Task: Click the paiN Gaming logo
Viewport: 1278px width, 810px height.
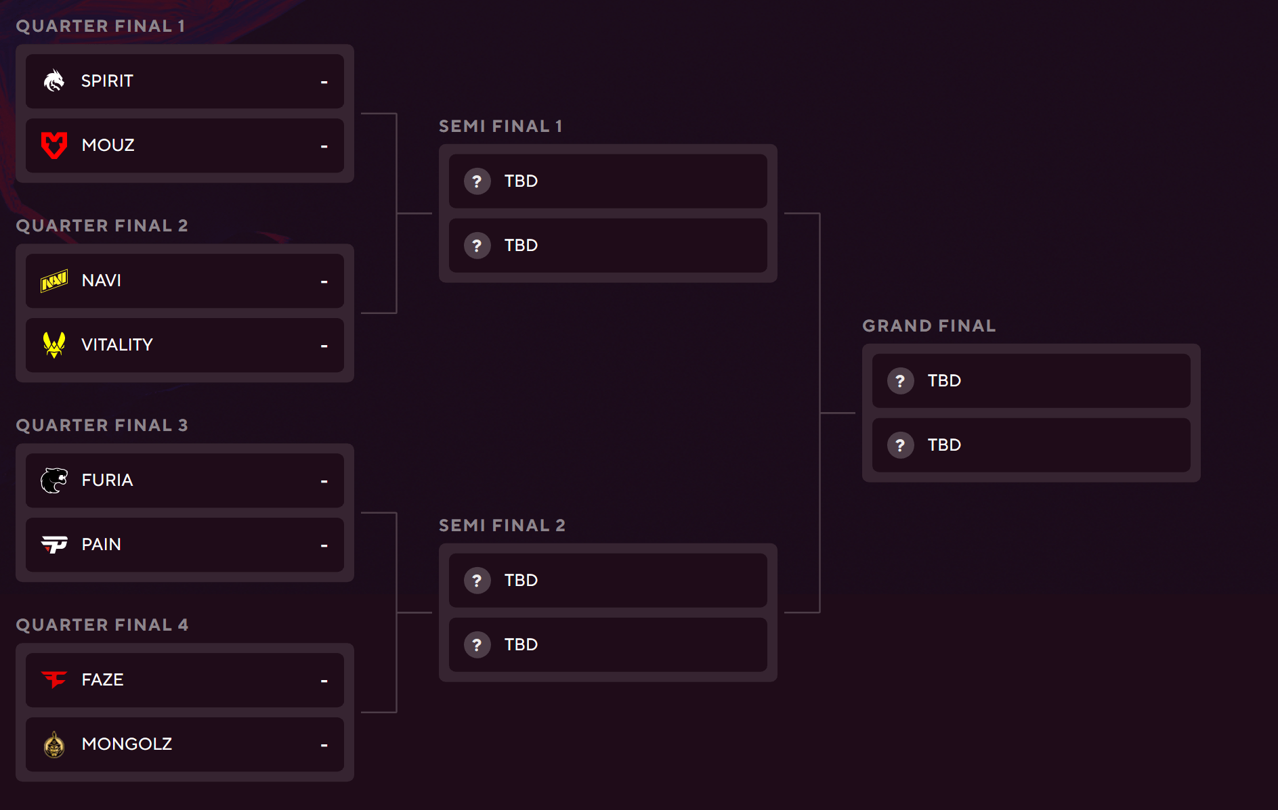Action: coord(54,545)
